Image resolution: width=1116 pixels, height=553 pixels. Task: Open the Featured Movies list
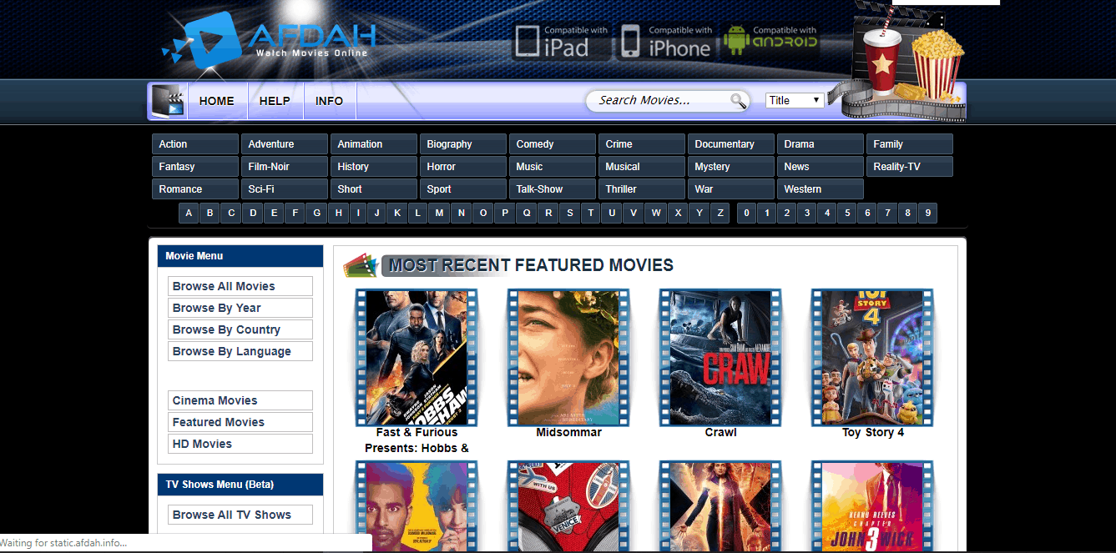(240, 422)
